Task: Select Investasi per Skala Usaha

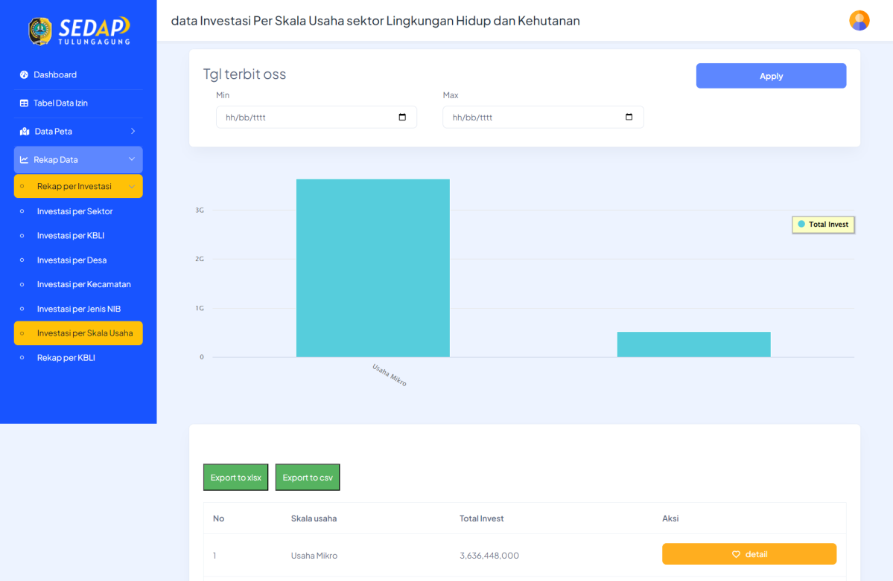Action: [x=78, y=333]
